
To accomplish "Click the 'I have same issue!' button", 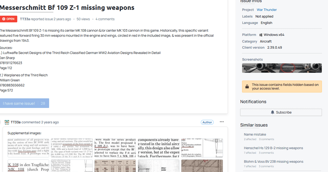I will click(x=24, y=103).
